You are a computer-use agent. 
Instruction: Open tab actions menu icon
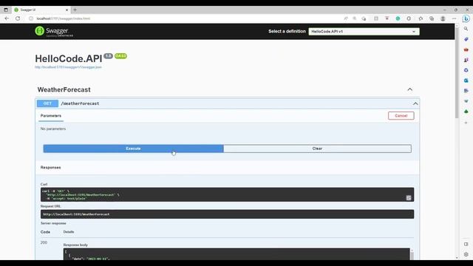6,10
